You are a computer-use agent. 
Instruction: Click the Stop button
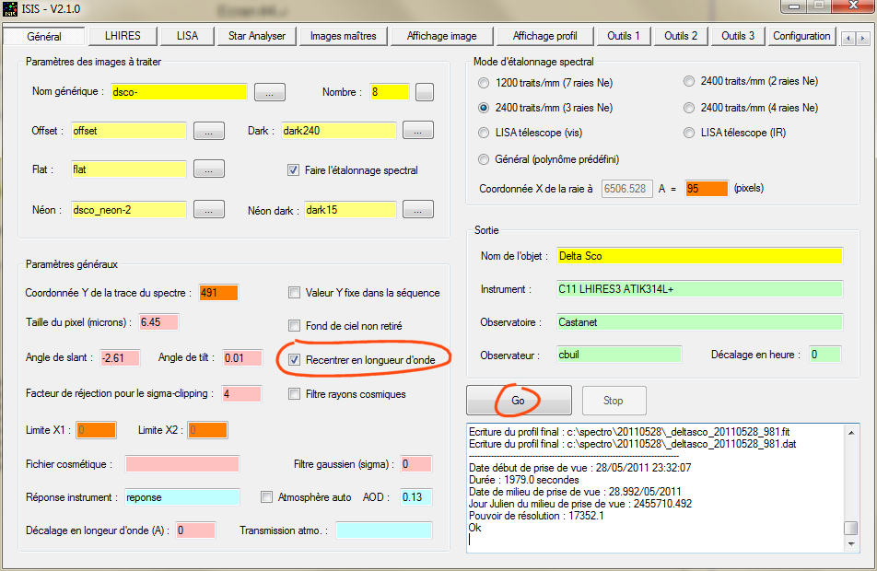pos(613,401)
